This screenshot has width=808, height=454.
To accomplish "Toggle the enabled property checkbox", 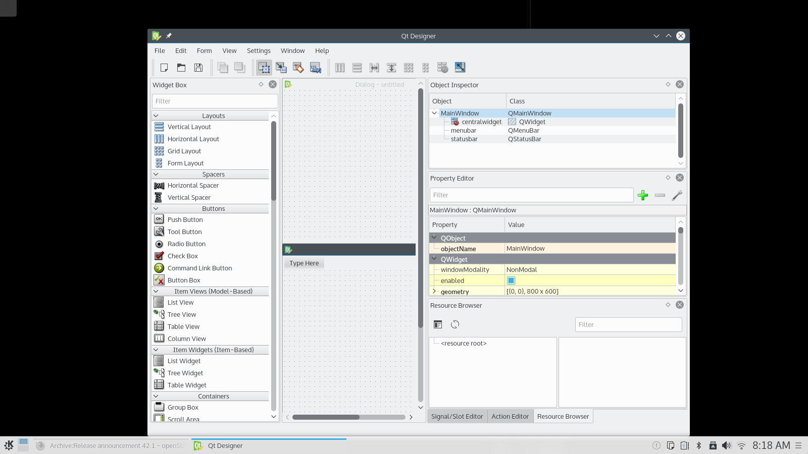I will coord(511,280).
